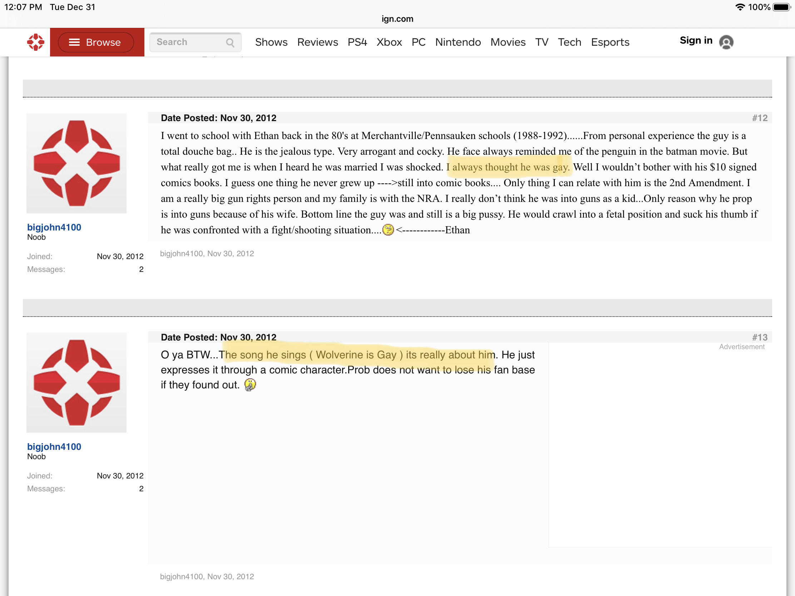Click the Sign in link
This screenshot has height=596, width=795.
pyautogui.click(x=696, y=41)
